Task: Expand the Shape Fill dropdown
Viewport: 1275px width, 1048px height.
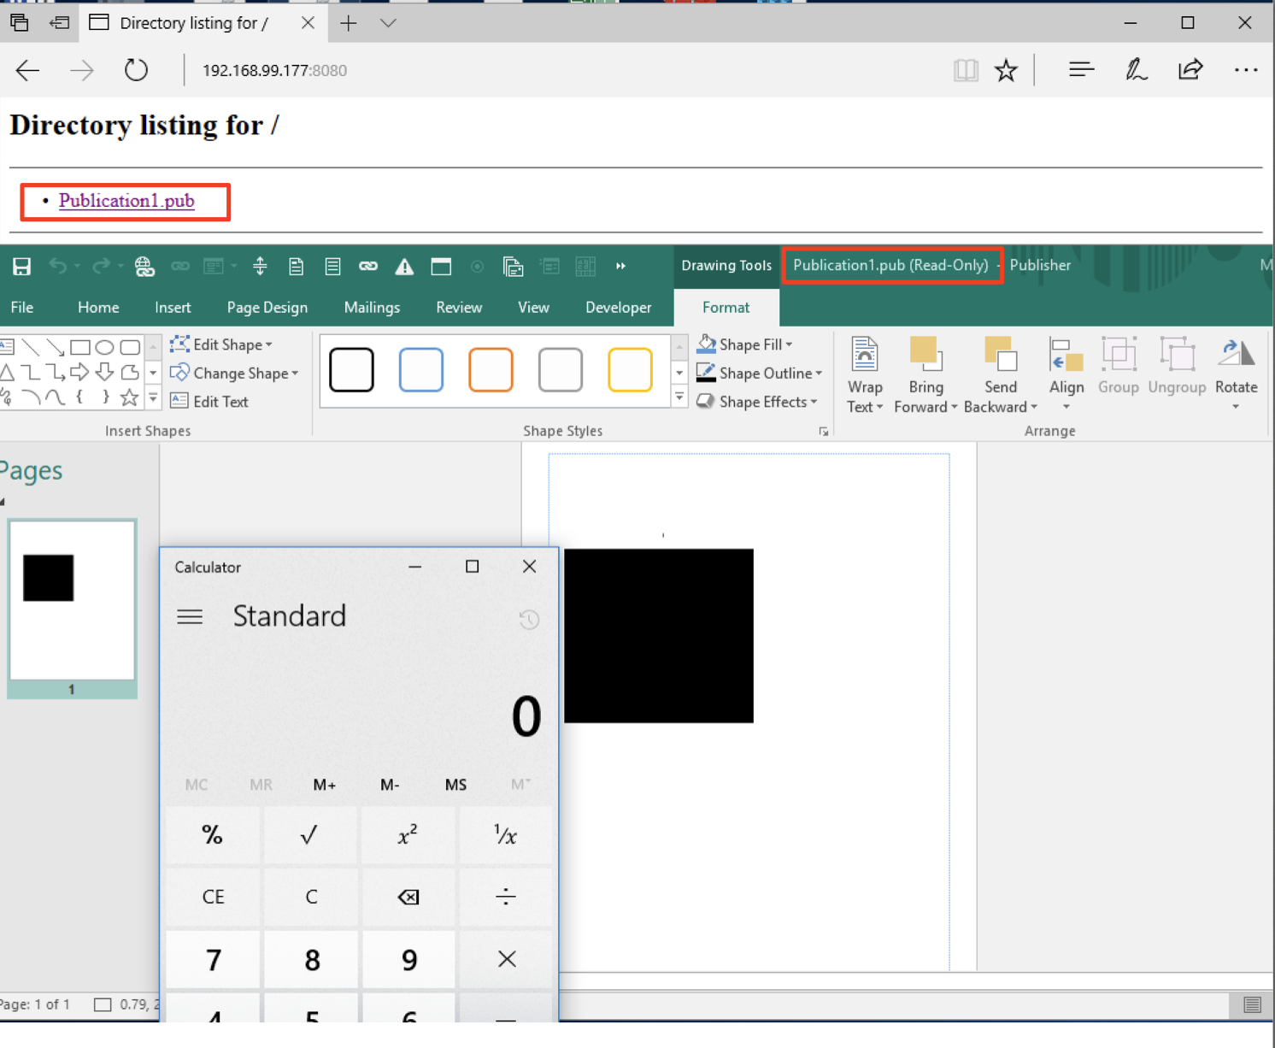Action: pyautogui.click(x=789, y=344)
